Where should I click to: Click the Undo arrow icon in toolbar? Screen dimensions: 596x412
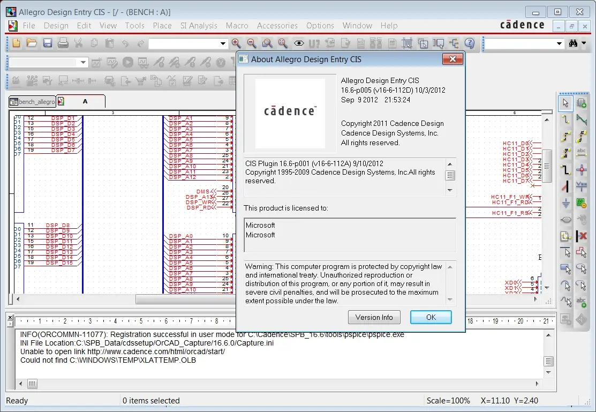click(125, 43)
